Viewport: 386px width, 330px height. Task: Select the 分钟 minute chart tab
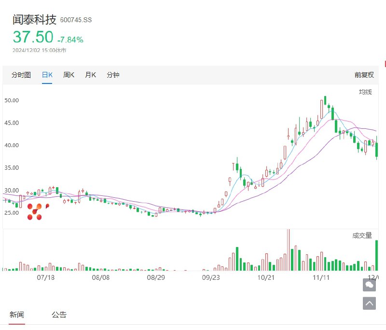click(x=113, y=75)
